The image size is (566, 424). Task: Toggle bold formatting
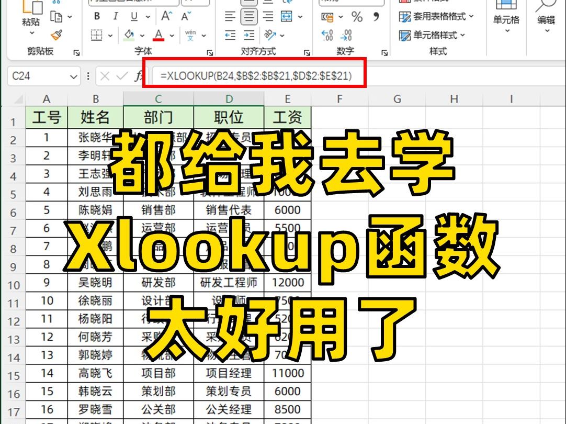(98, 16)
